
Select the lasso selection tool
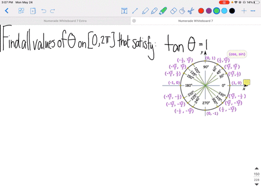pos(182,11)
